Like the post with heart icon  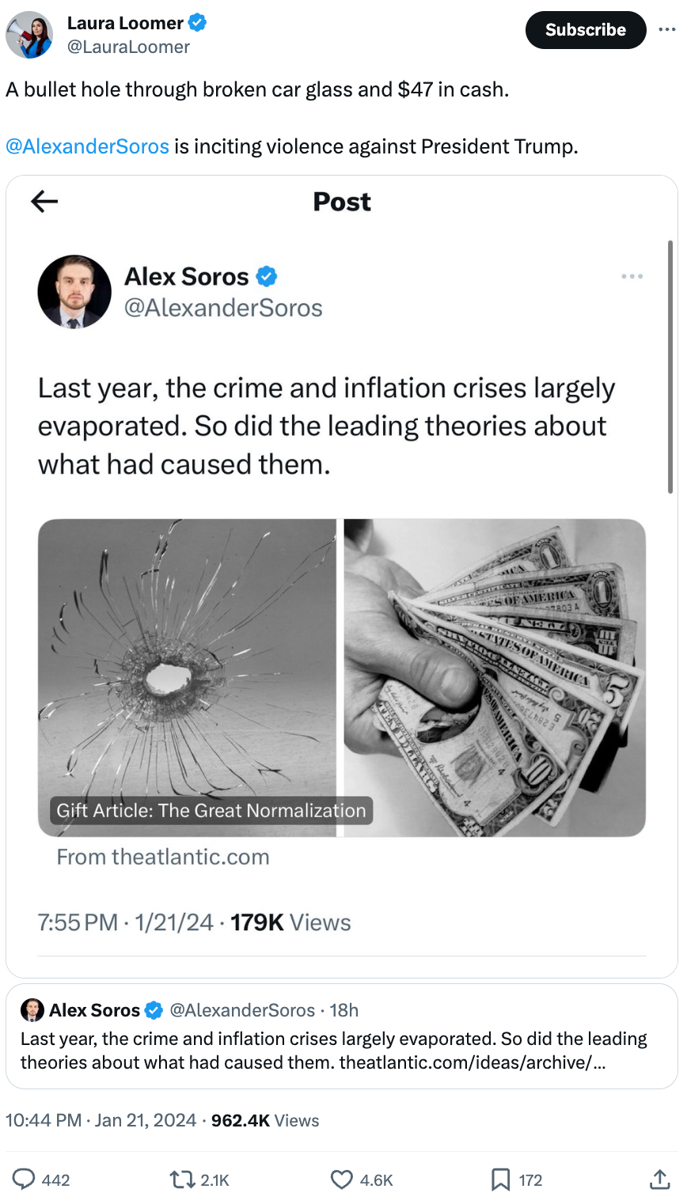(x=342, y=1179)
